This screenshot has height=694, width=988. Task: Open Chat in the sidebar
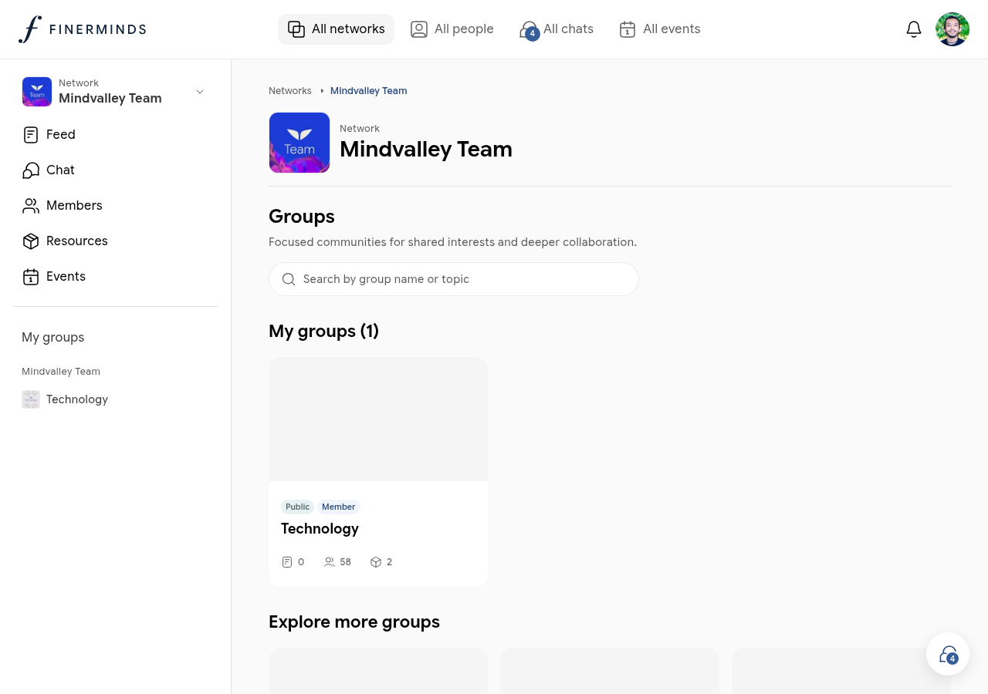[115, 170]
